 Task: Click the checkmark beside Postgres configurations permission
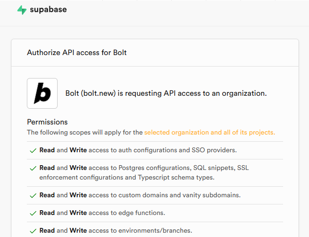pos(33,169)
